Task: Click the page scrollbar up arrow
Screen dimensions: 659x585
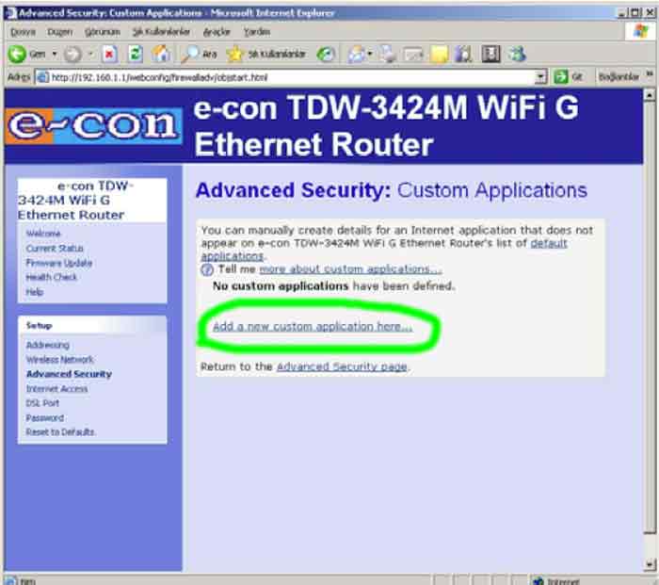Action: pyautogui.click(x=650, y=95)
